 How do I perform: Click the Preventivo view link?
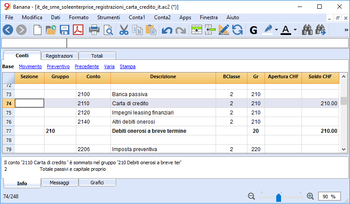[x=58, y=67]
